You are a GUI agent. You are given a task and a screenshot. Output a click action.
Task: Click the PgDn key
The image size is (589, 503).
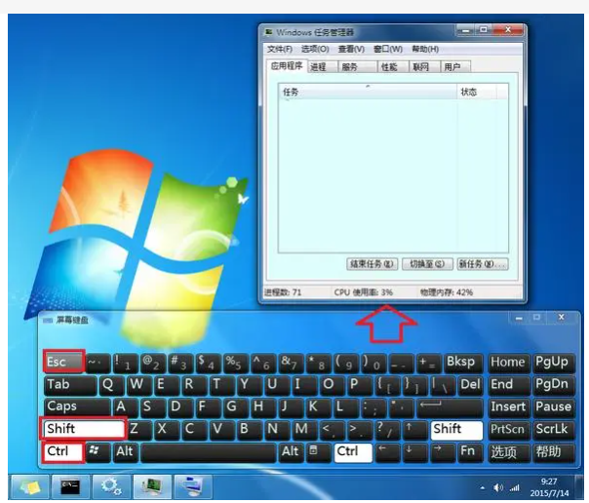(553, 385)
